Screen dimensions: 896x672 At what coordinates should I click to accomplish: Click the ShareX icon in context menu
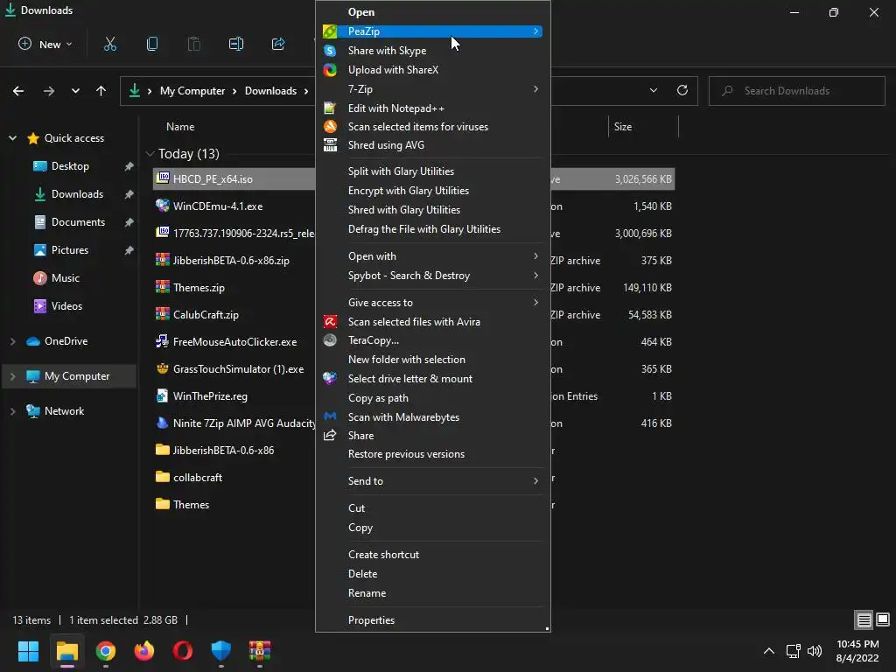(330, 70)
